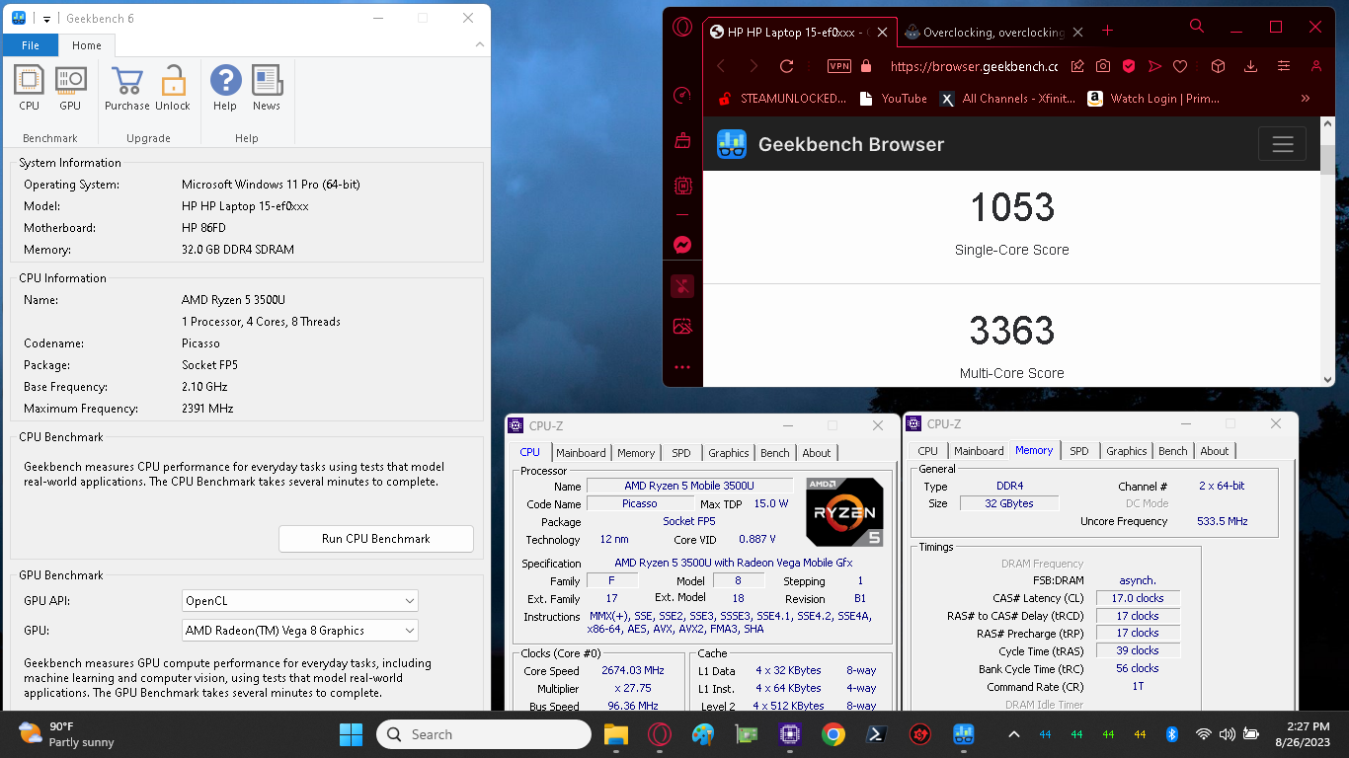Open the Opera Flow send icon
1349x758 pixels.
pyautogui.click(x=1153, y=66)
